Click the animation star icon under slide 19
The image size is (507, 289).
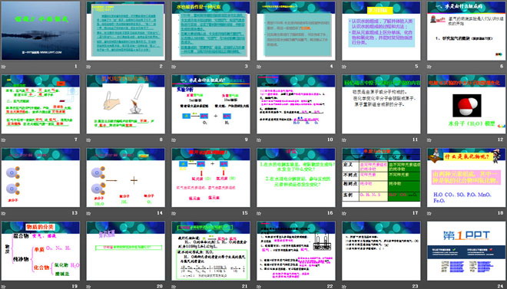4,287
